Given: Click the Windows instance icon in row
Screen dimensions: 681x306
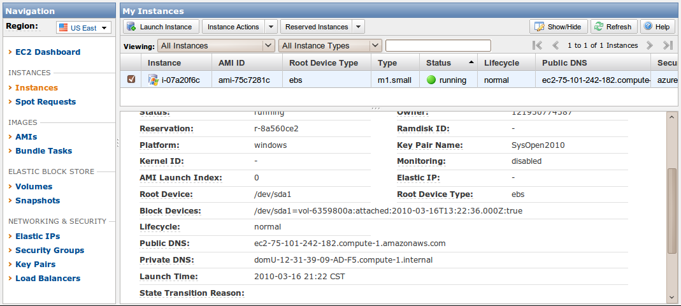Looking at the screenshot, I should pyautogui.click(x=153, y=80).
